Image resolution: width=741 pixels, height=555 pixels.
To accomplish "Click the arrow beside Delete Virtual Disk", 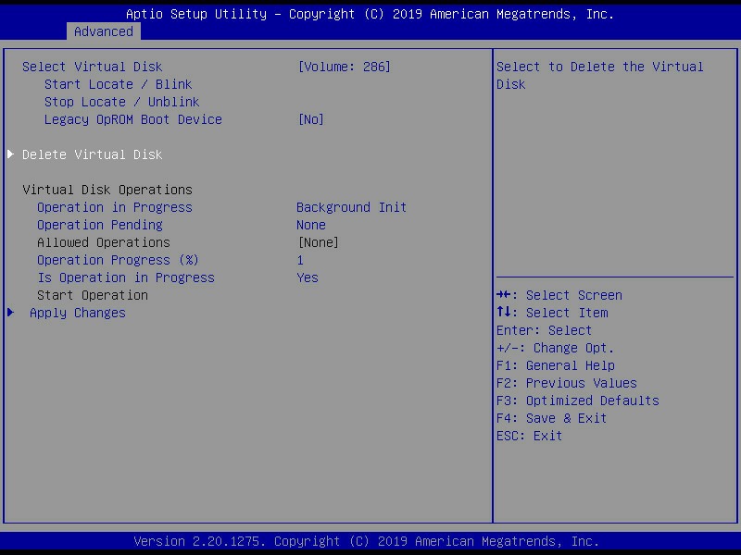I will click(x=10, y=154).
